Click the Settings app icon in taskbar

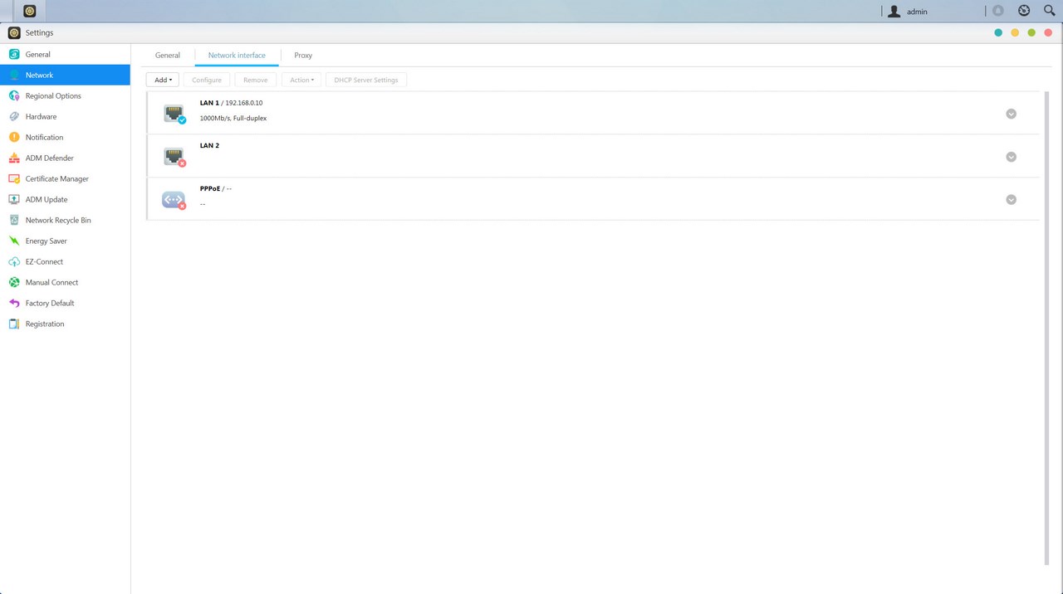click(30, 11)
